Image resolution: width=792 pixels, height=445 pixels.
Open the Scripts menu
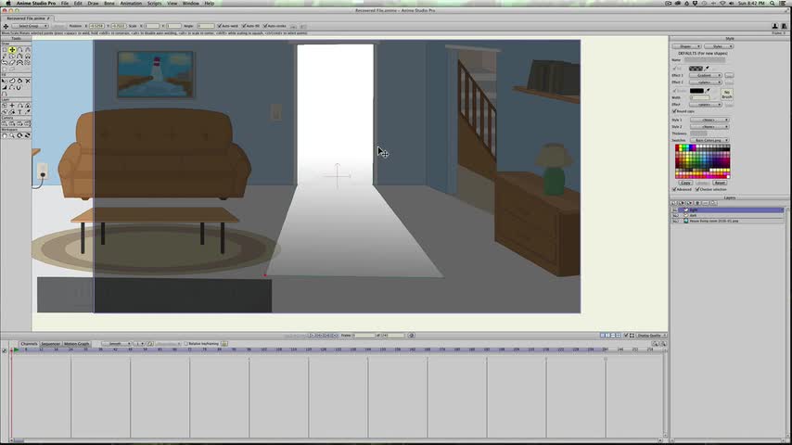tap(154, 3)
